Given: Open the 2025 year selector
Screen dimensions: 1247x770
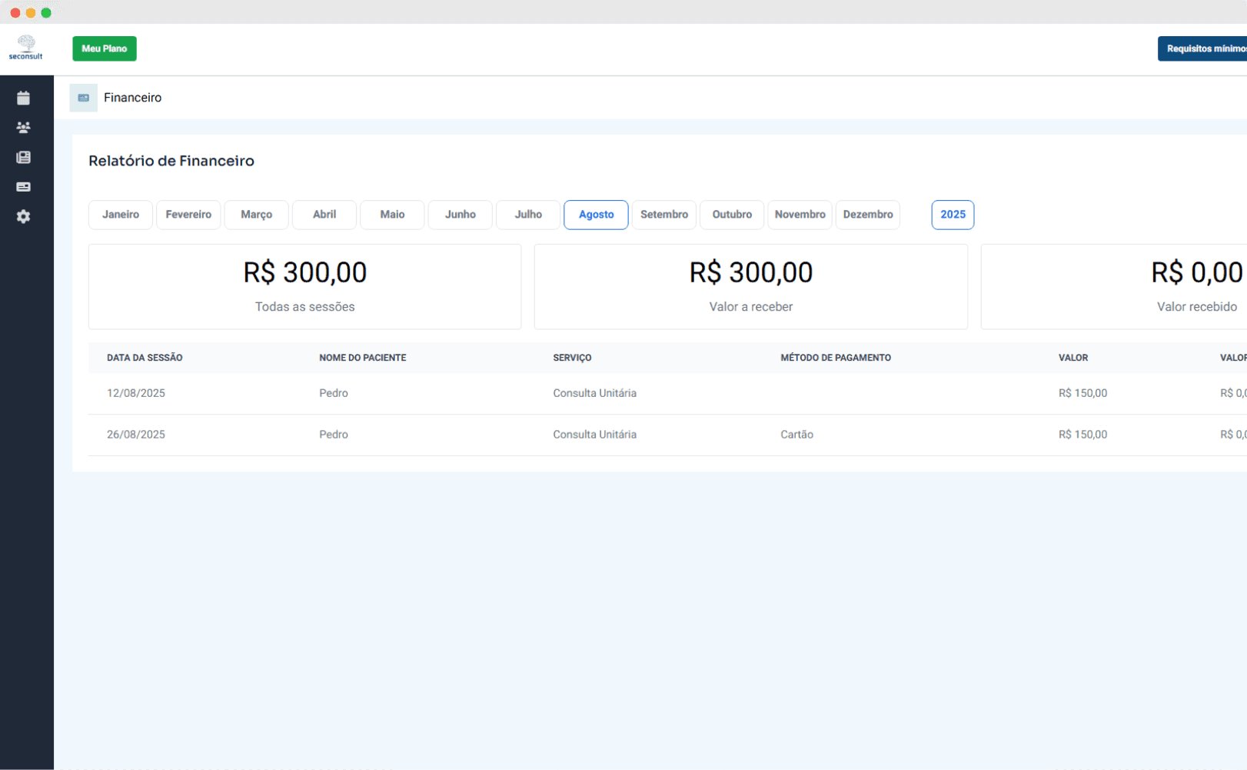Looking at the screenshot, I should coord(953,215).
